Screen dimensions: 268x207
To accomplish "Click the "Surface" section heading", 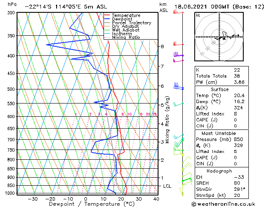I will 219,89.
